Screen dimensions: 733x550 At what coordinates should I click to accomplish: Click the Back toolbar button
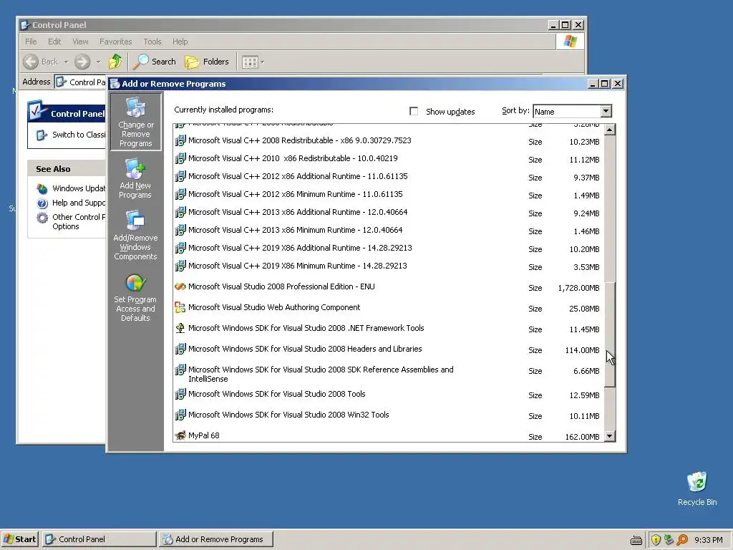click(41, 62)
